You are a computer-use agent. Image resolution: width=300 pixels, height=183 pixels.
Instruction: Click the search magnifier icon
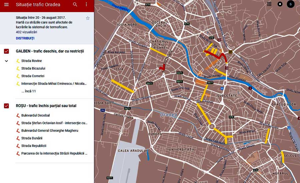click(x=75, y=4)
